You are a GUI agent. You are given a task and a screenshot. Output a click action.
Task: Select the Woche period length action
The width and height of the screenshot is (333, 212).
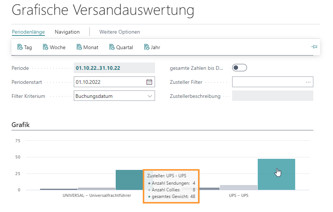54,47
